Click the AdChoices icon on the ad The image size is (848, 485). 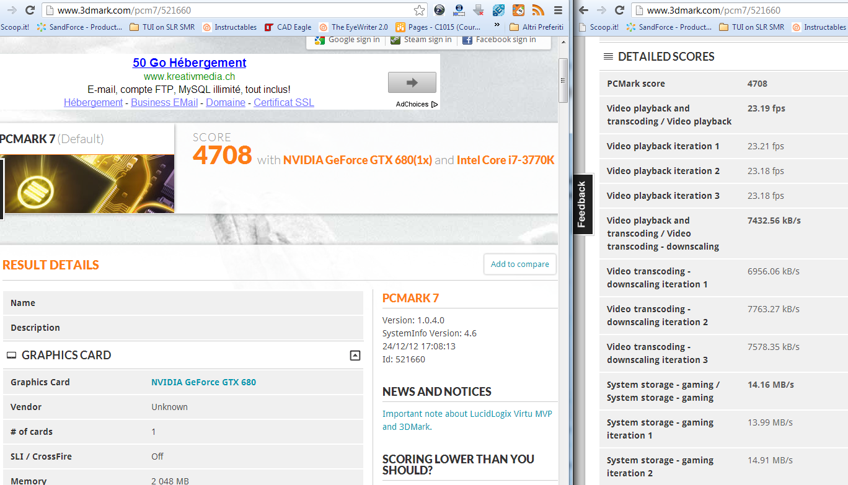(x=435, y=104)
